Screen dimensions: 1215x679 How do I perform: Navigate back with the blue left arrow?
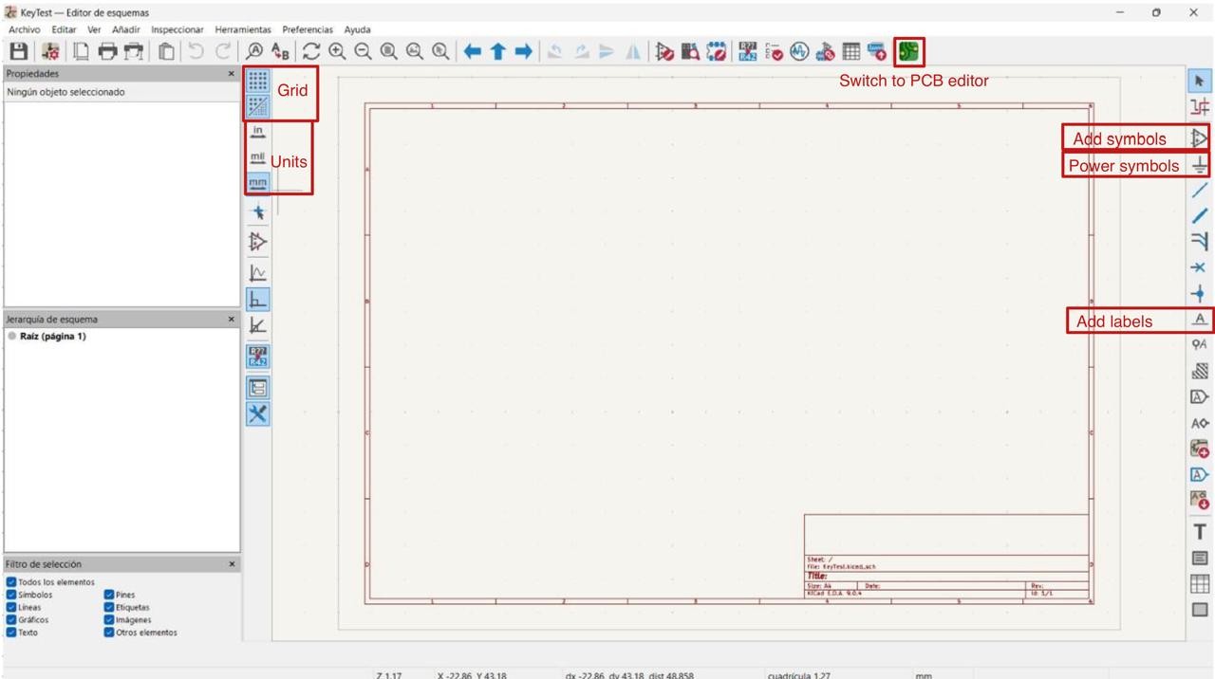(x=472, y=51)
